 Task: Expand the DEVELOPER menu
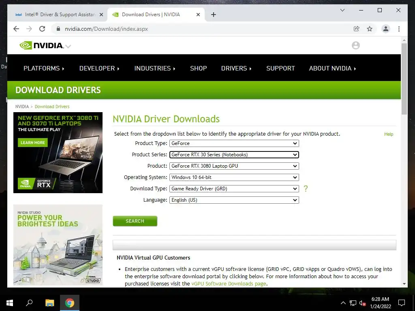(x=99, y=68)
